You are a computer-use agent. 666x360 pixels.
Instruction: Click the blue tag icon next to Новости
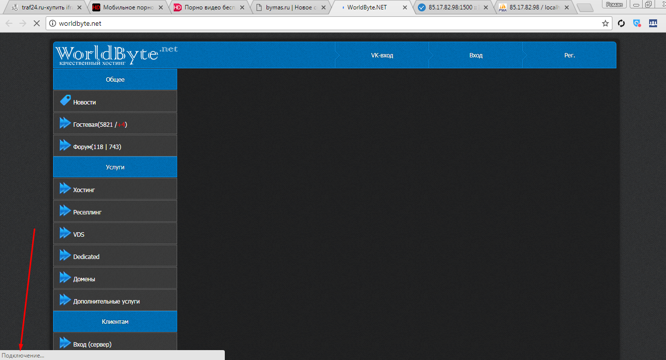pyautogui.click(x=65, y=101)
